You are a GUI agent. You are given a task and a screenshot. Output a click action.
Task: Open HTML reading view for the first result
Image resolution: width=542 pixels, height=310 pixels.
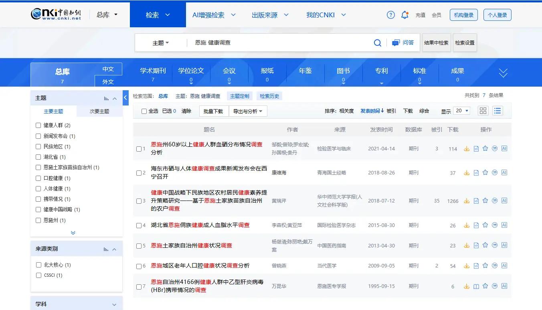[476, 148]
